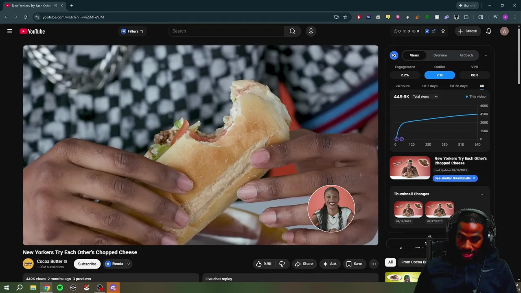This screenshot has width=521, height=293.
Task: Switch to the AI Coach tab
Action: 466,55
